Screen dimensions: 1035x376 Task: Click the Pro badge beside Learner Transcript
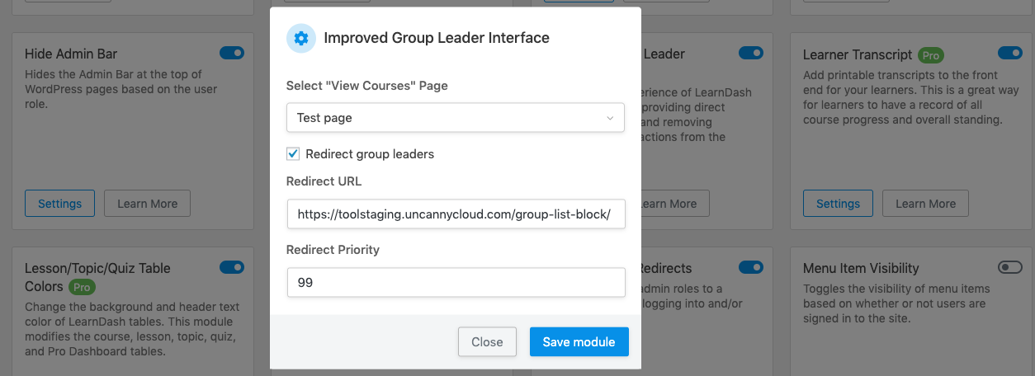pos(931,55)
